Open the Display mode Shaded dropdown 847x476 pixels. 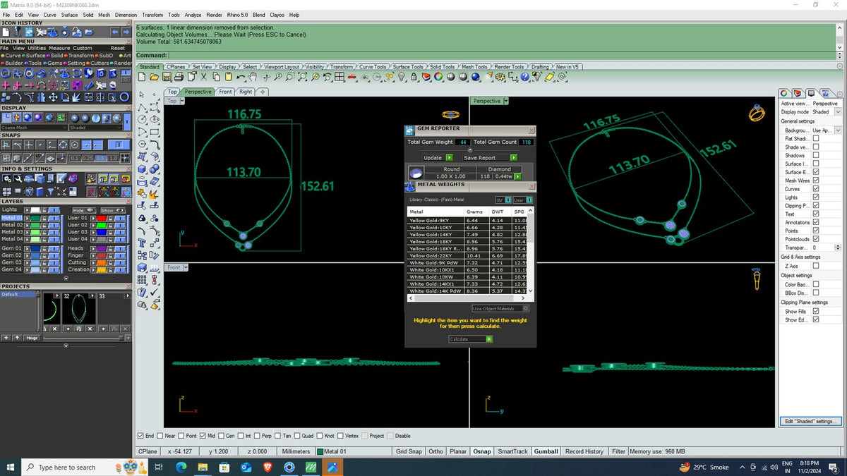pyautogui.click(x=827, y=111)
